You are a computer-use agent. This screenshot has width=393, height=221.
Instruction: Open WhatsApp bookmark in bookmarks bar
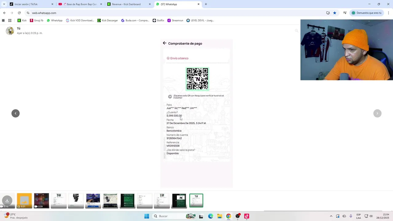(x=54, y=21)
